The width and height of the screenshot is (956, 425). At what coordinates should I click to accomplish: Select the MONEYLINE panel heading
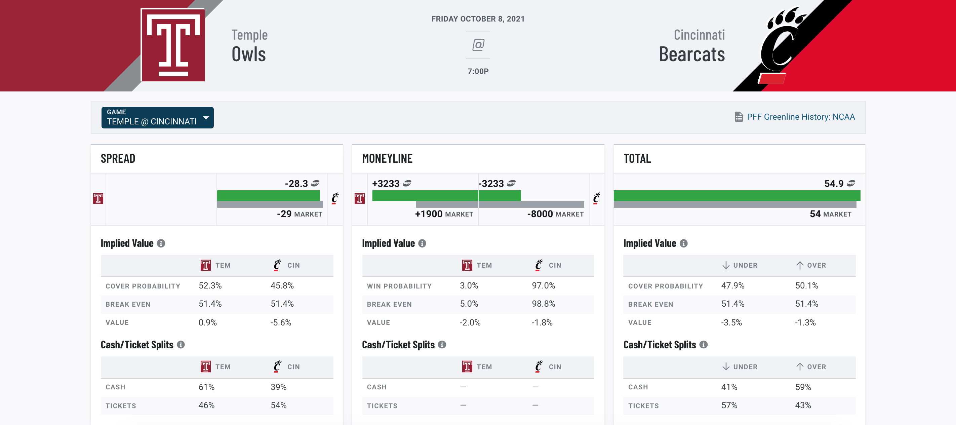[x=387, y=158]
